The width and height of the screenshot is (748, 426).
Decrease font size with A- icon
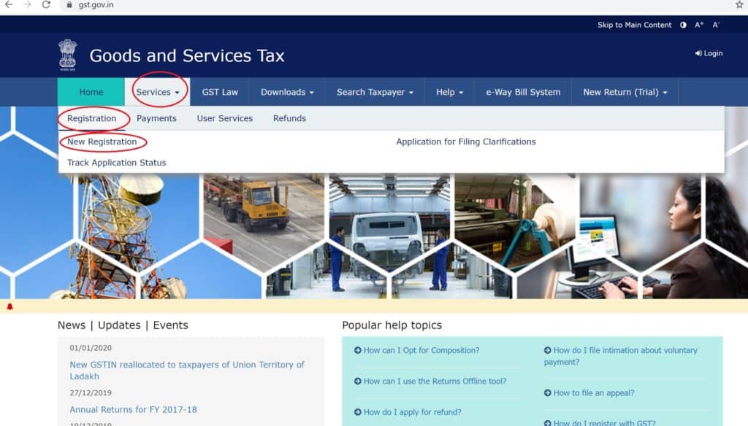[x=716, y=25]
